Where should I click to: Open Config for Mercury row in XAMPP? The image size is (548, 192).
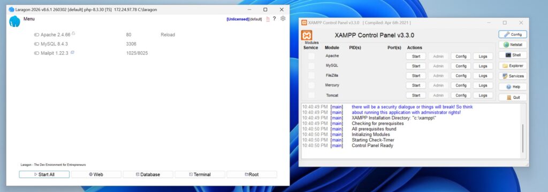point(461,85)
